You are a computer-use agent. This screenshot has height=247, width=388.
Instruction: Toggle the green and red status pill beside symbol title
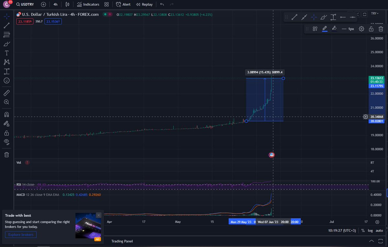107,14
